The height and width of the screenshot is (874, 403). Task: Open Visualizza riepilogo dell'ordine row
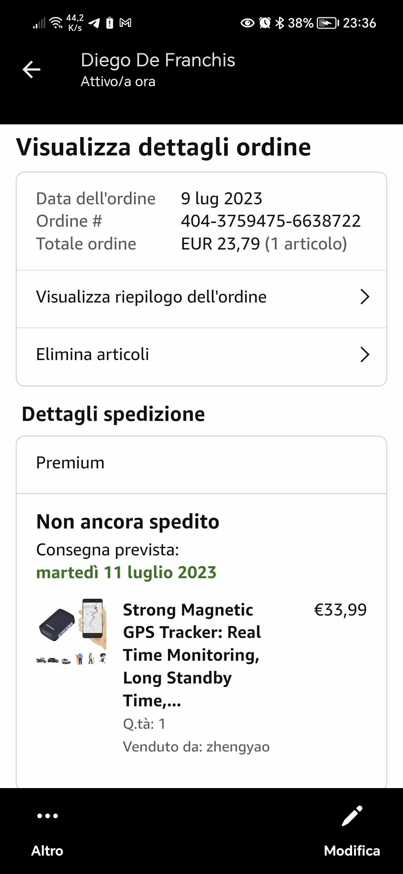pos(151,297)
